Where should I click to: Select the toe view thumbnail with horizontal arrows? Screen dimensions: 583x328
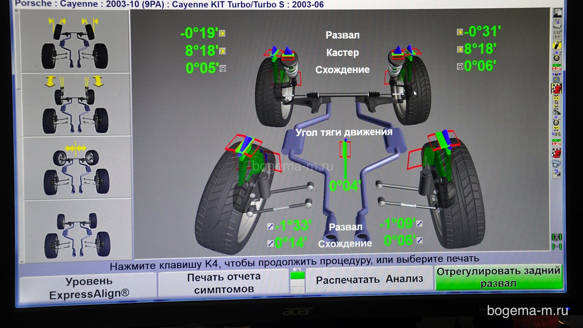(x=76, y=168)
